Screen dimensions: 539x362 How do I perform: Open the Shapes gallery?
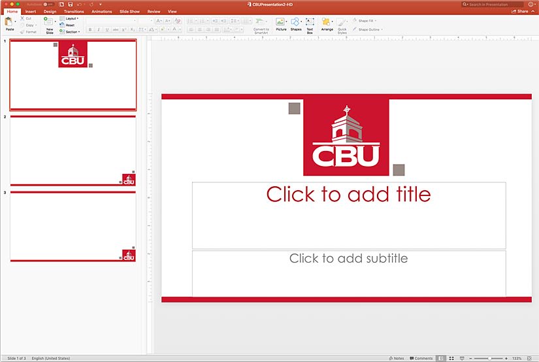click(x=295, y=24)
